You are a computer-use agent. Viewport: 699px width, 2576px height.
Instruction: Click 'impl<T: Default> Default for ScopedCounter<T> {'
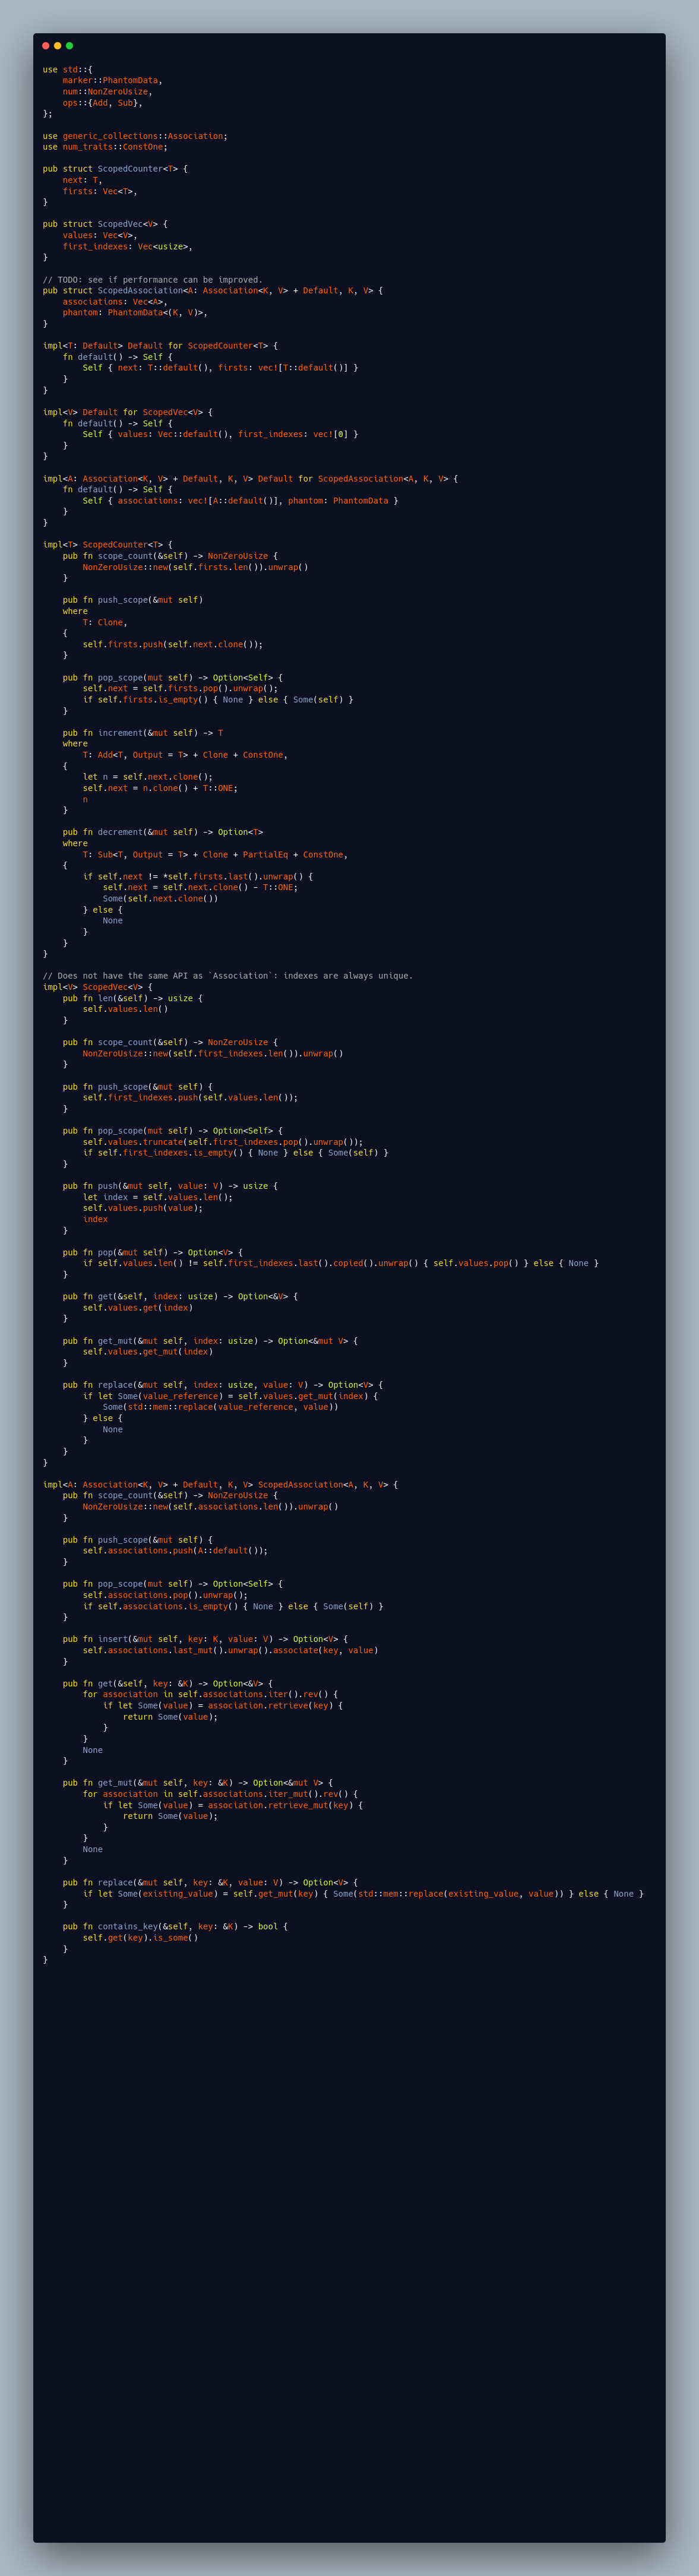click(160, 346)
